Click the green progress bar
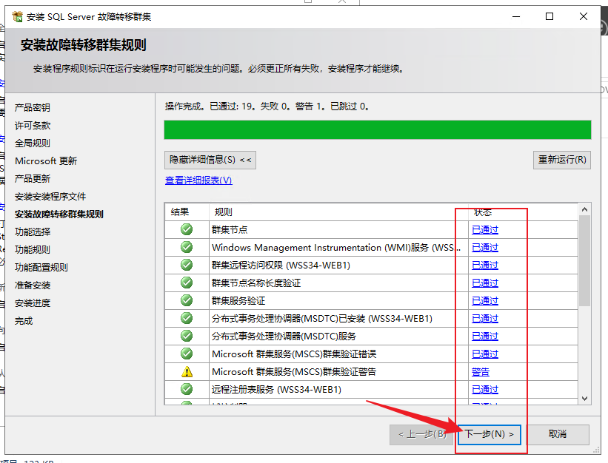Viewport: 608px width, 463px height. [377, 129]
